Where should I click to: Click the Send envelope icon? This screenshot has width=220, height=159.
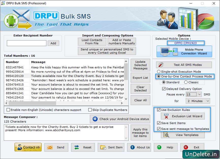50,147
